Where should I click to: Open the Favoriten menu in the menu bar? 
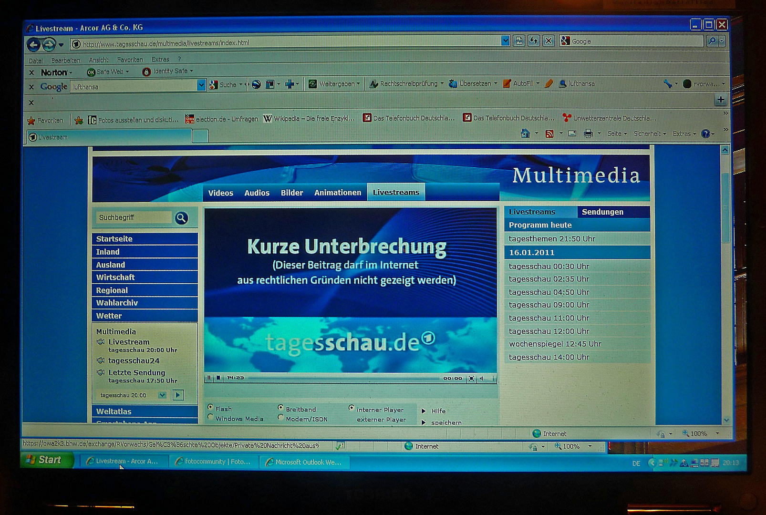click(x=130, y=60)
